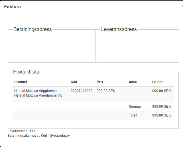The height and width of the screenshot is (147, 183).
Task: Click the Faktura dialog title
Action: [x=12, y=7]
